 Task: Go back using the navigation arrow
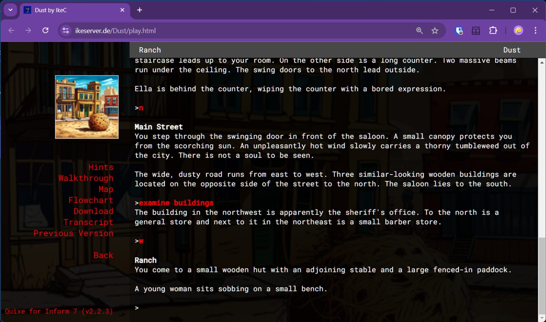pyautogui.click(x=11, y=30)
